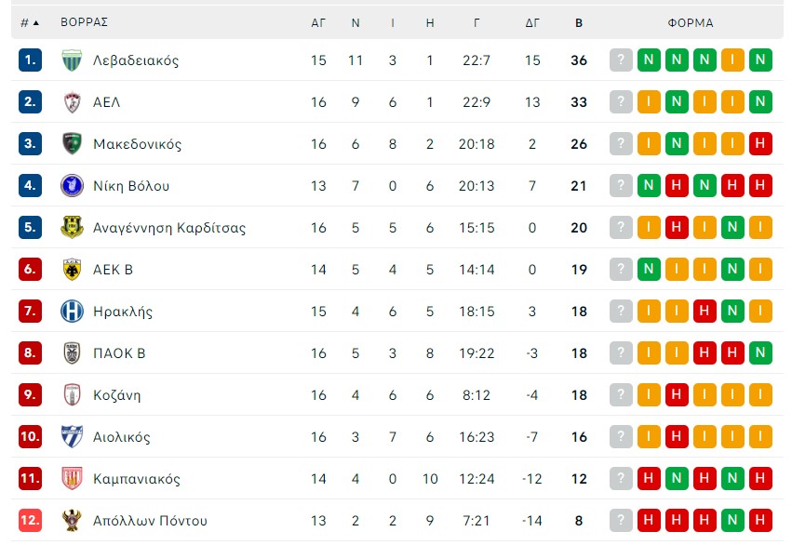Image resolution: width=792 pixels, height=545 pixels.
Task: Click the Ηρακλής blue H logo
Action: 72,312
